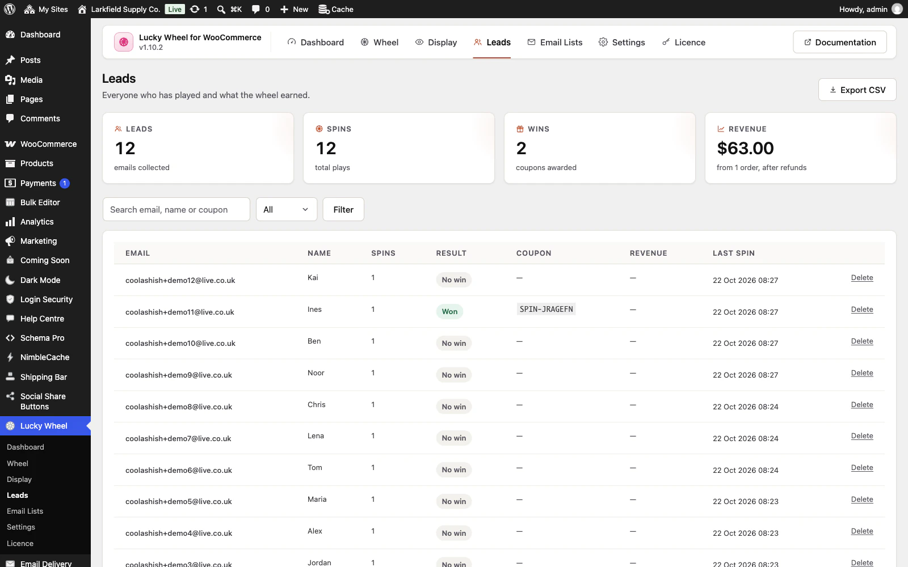The height and width of the screenshot is (567, 908).
Task: Click the Export CSV button
Action: (x=857, y=90)
